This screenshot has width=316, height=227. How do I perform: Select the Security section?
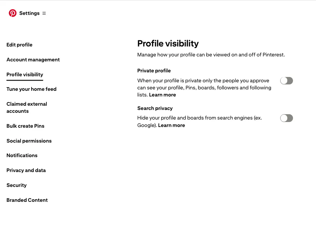(x=16, y=185)
